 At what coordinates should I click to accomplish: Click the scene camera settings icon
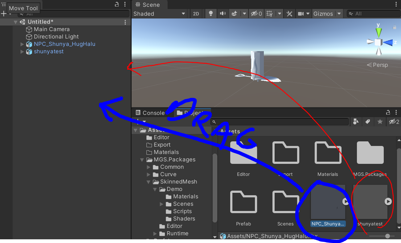[x=301, y=14]
